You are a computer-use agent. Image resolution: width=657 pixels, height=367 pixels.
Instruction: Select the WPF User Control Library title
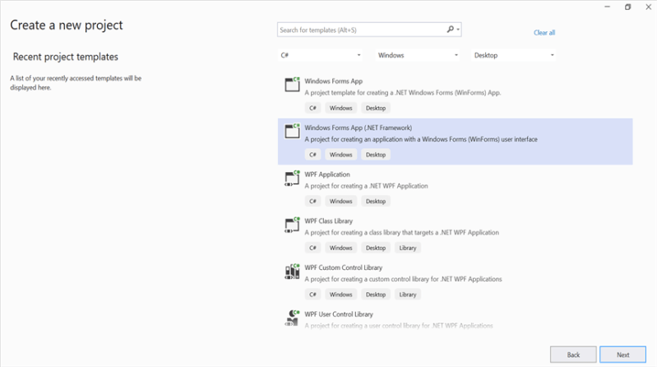pyautogui.click(x=339, y=314)
